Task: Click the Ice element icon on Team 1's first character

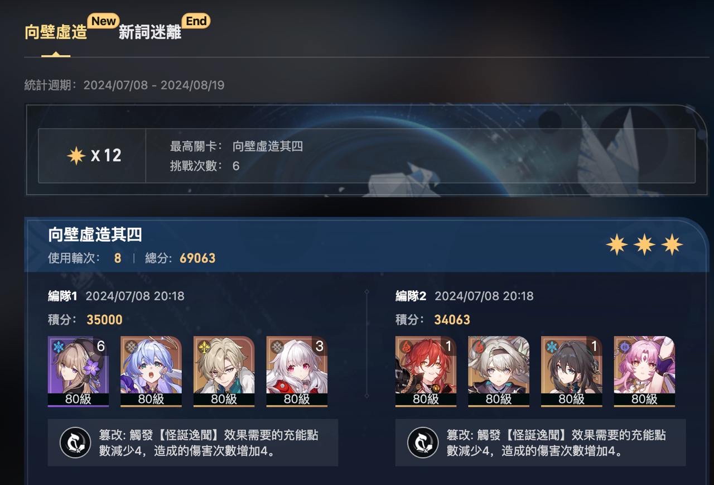Action: click(59, 347)
